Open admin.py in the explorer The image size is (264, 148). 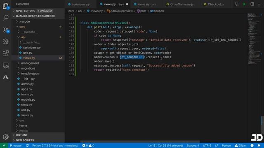[38, 84]
